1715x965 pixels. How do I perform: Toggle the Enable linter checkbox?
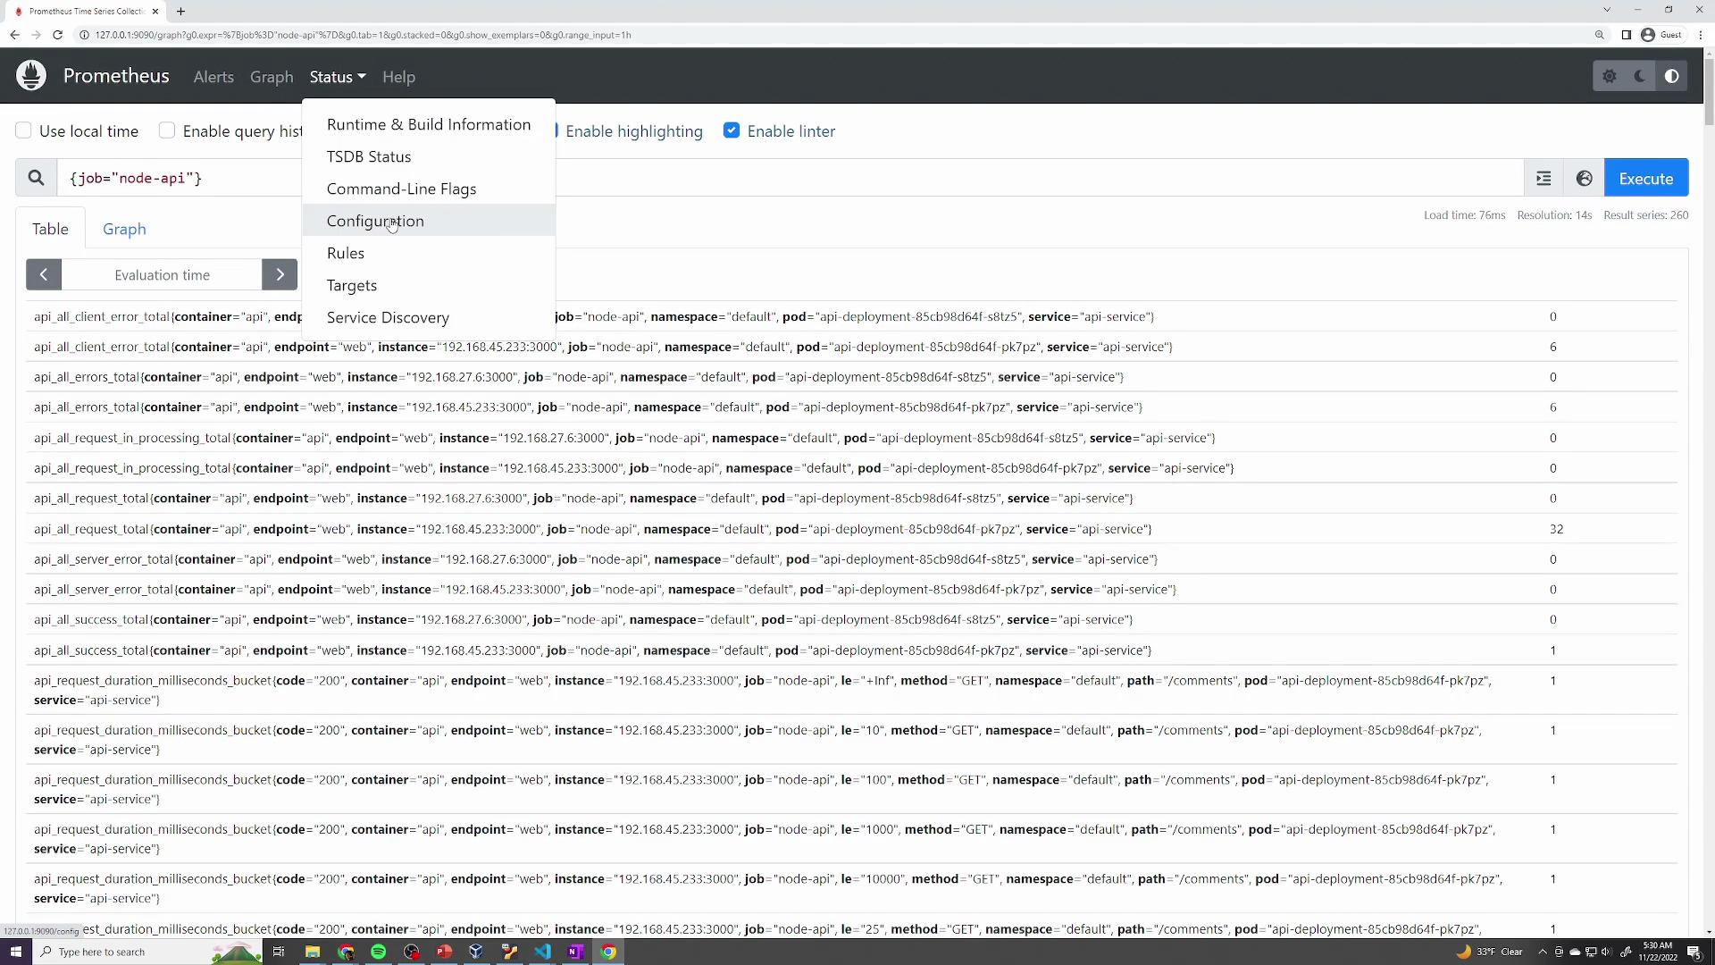coord(732,130)
